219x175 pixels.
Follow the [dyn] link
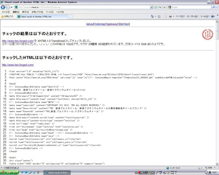[127, 24]
